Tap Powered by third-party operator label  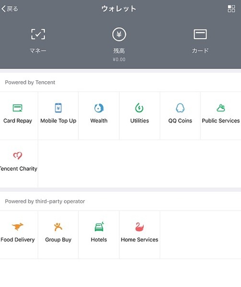(x=45, y=201)
